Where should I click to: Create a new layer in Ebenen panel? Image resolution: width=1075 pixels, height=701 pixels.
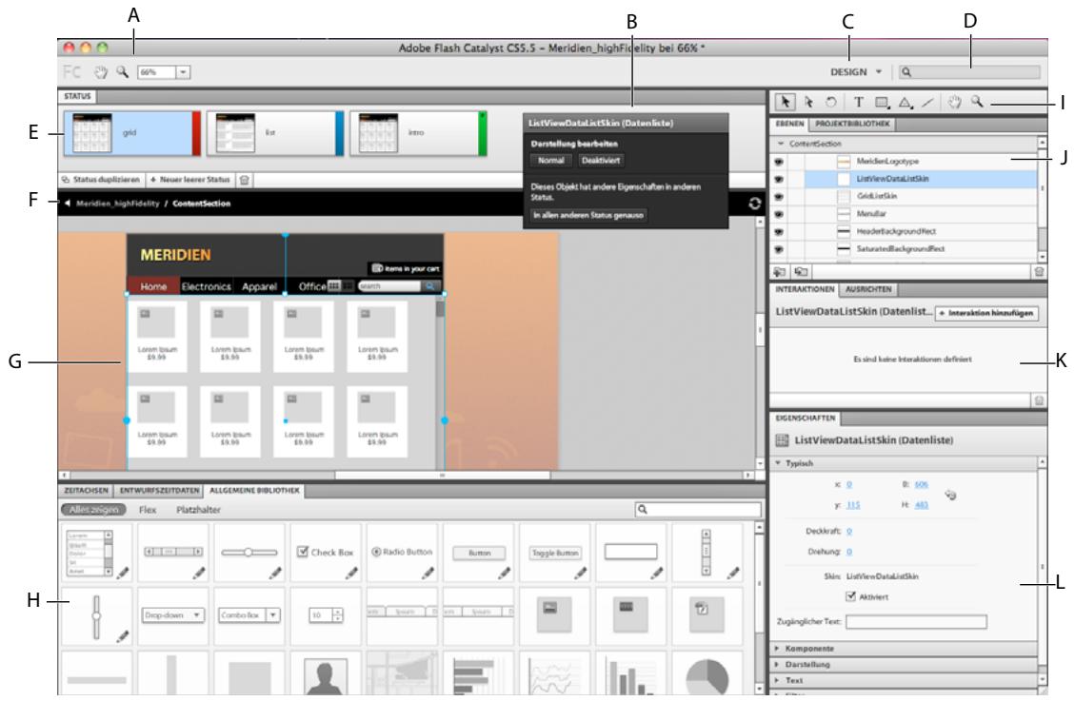780,272
